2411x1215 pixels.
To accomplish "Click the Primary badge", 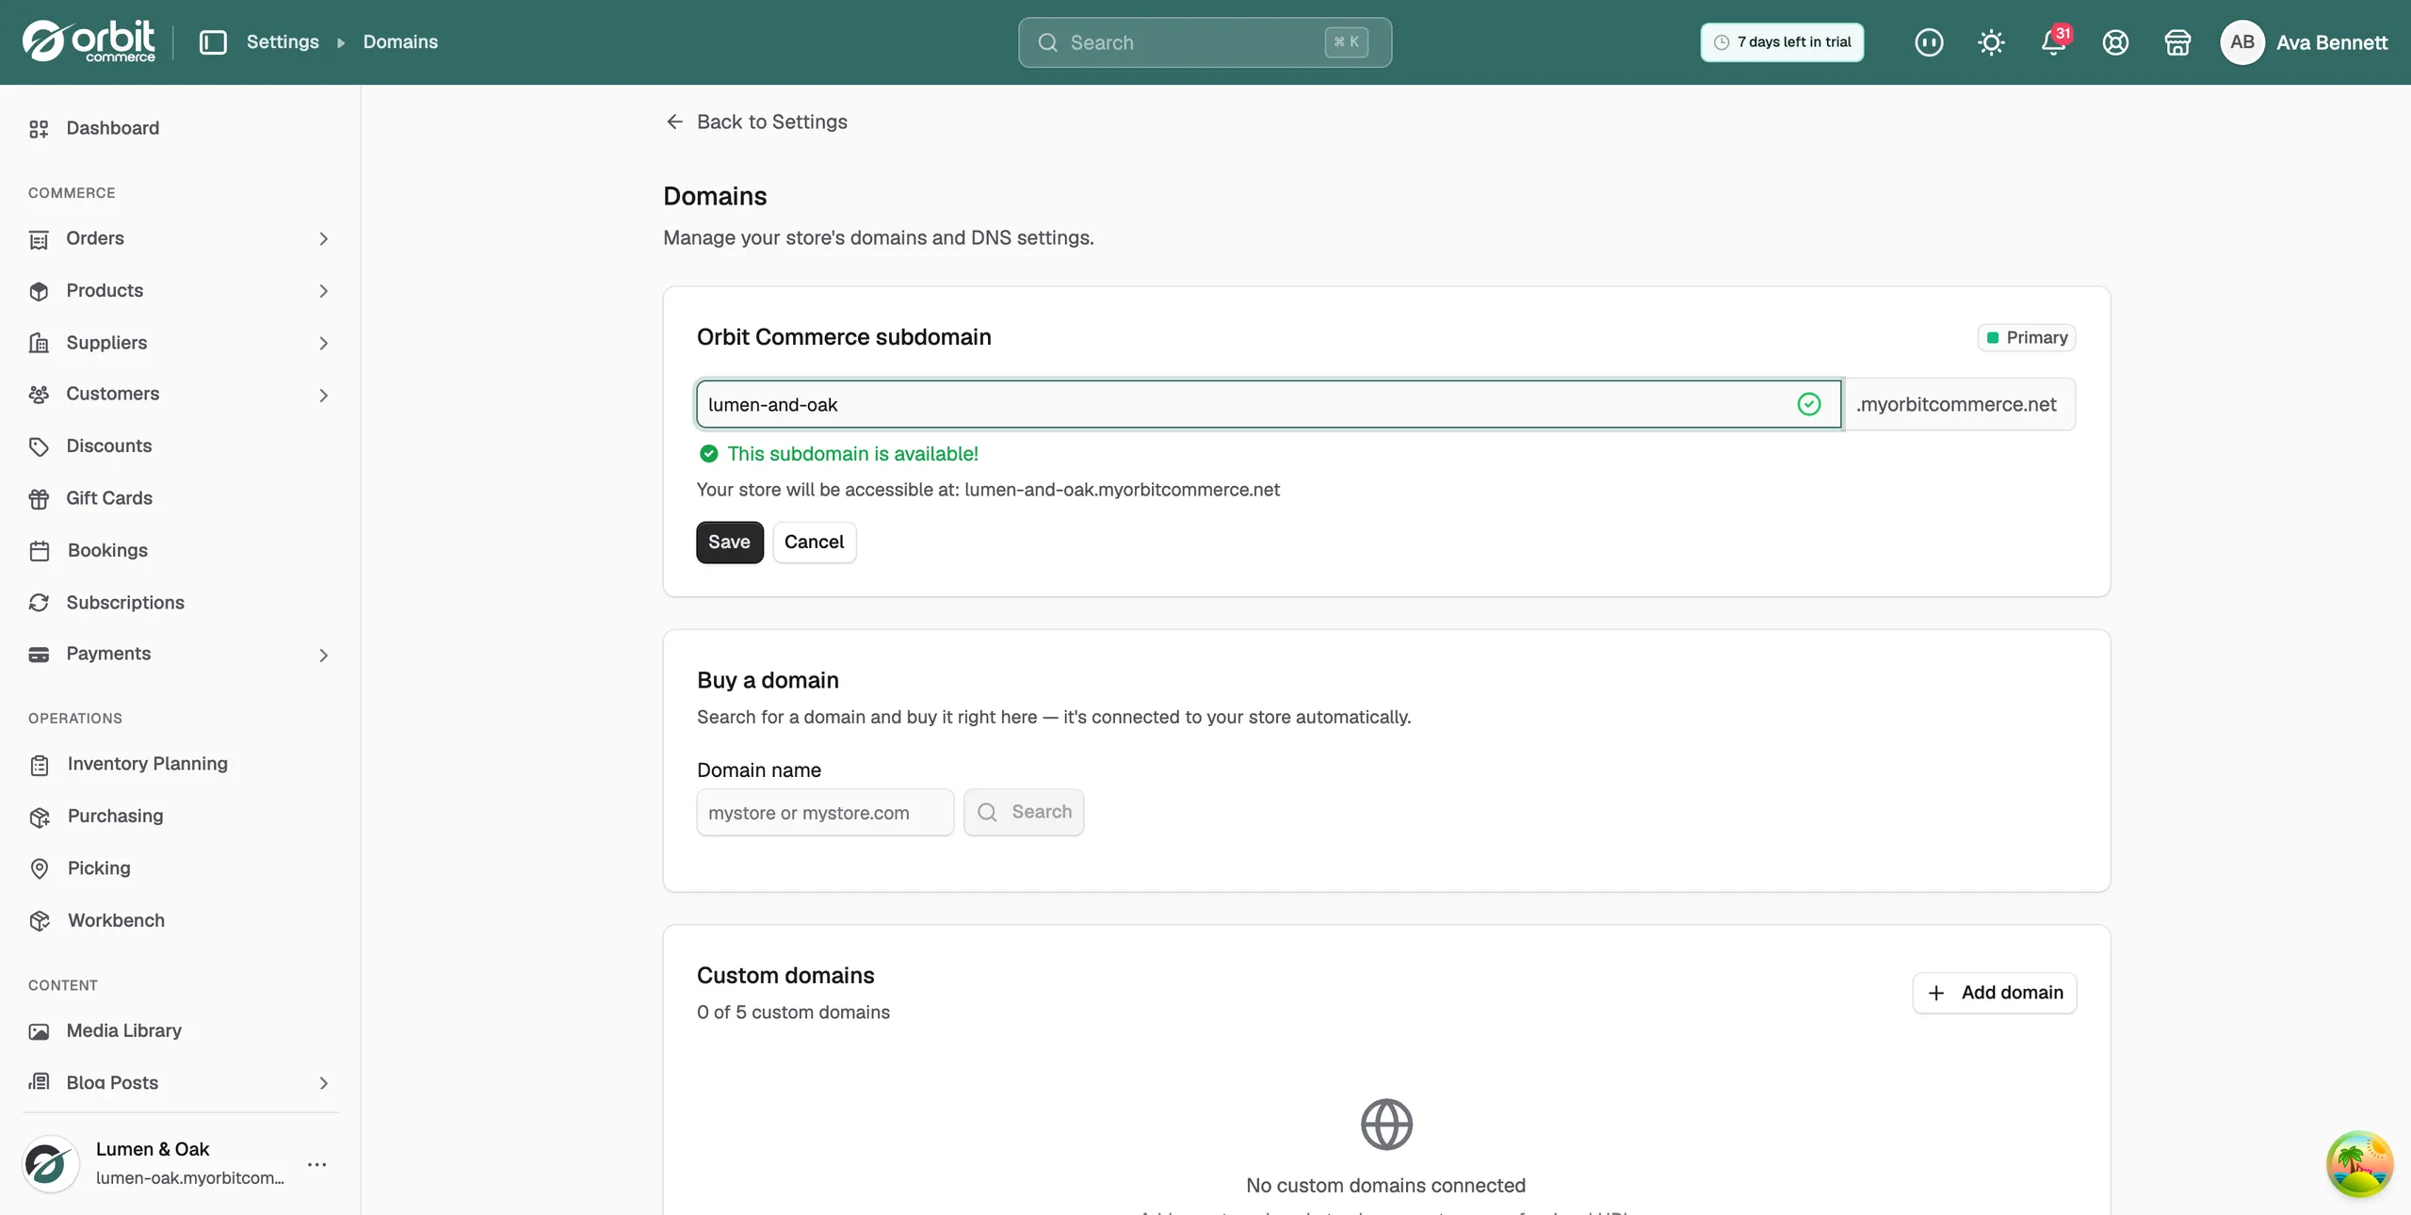I will pyautogui.click(x=2026, y=337).
